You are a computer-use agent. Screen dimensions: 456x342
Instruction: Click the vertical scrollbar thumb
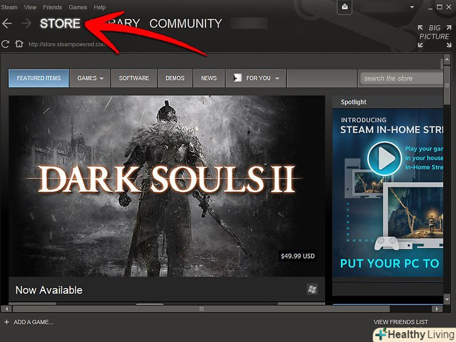pyautogui.click(x=447, y=85)
